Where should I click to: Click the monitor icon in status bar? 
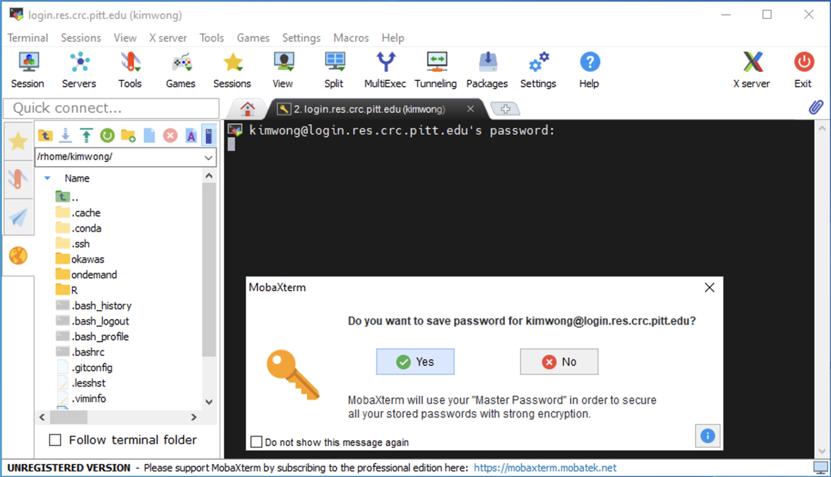coord(820,468)
